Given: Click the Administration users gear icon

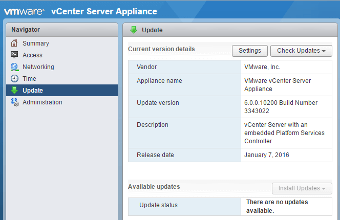Looking at the screenshot, I should [x=14, y=102].
